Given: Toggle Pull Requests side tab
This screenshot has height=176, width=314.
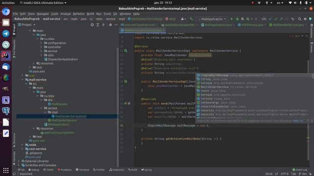Looking at the screenshot, I should (14, 49).
